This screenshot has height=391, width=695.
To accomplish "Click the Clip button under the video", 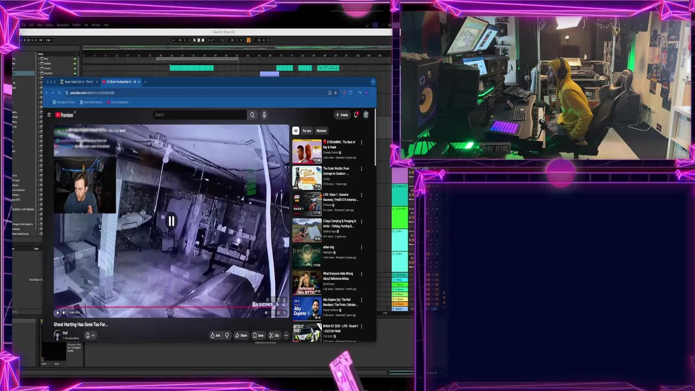I will (x=275, y=335).
